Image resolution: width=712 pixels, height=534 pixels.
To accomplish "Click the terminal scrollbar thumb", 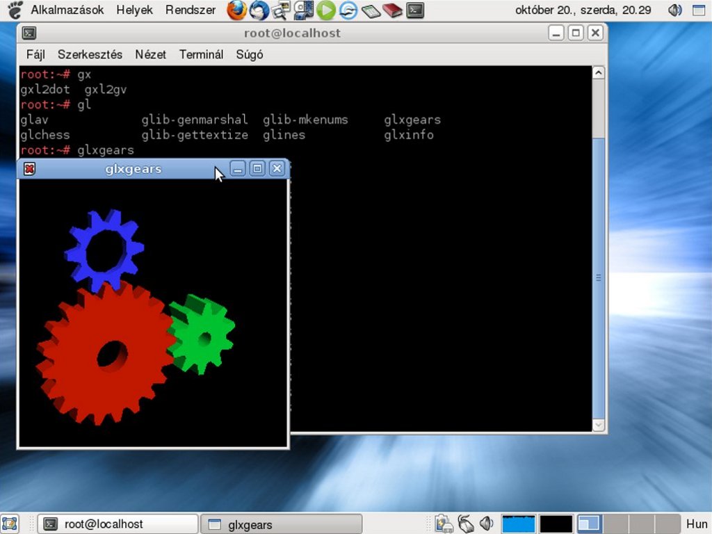I will (599, 278).
